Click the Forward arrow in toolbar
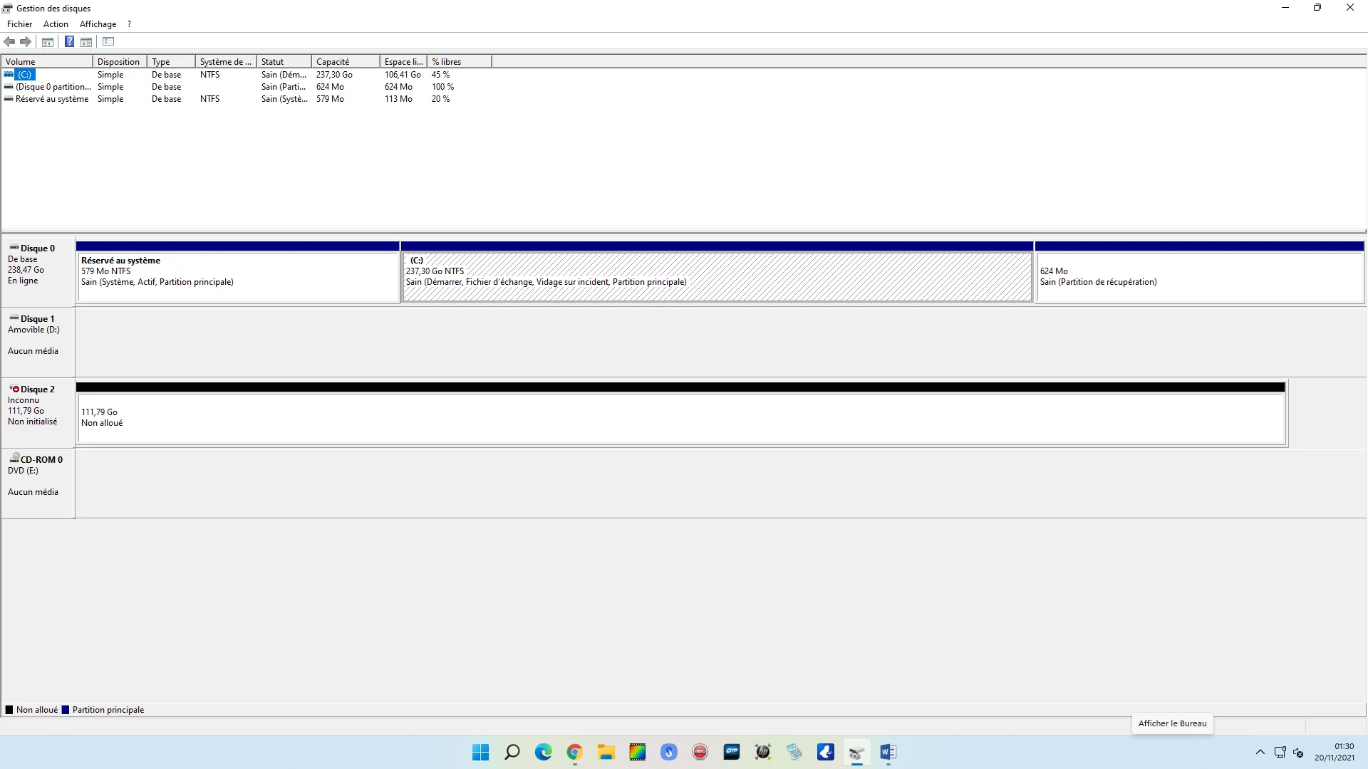The width and height of the screenshot is (1368, 769). tap(26, 42)
